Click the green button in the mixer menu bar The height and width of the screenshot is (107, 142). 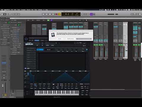(x=48, y=20)
